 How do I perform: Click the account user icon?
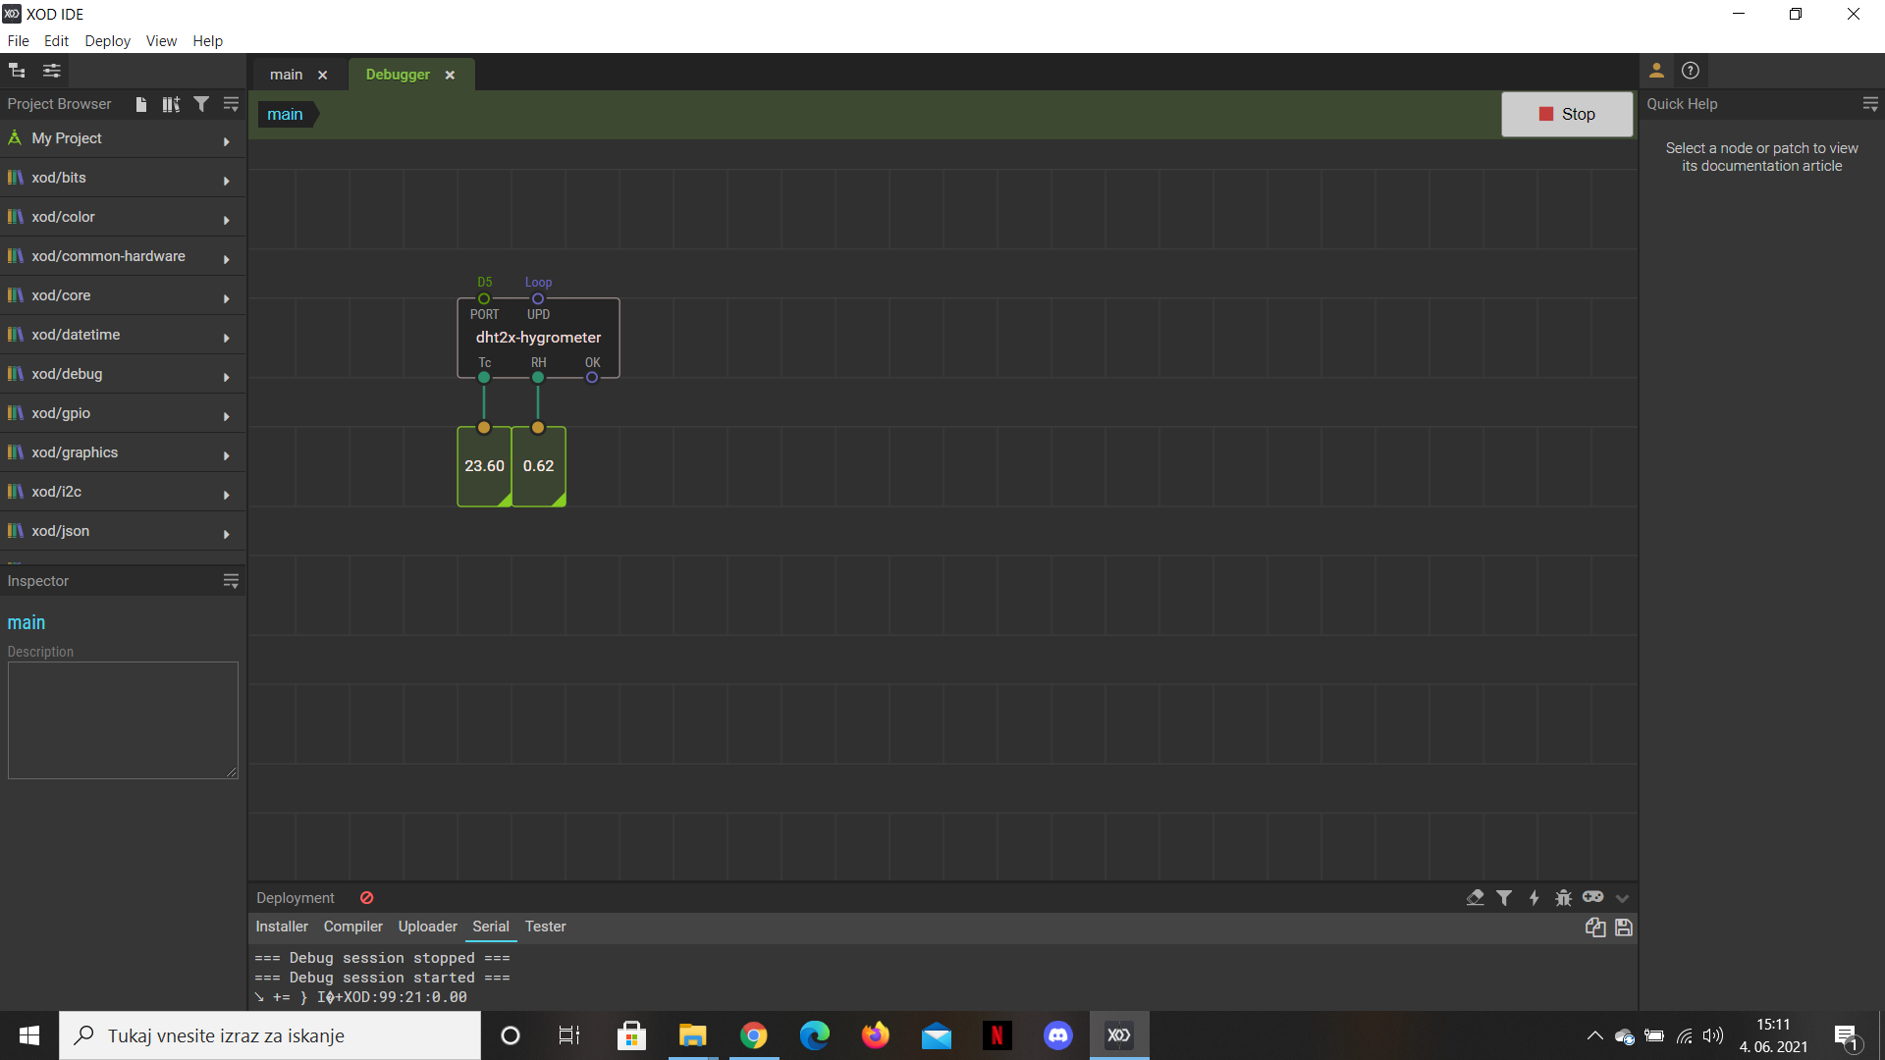pos(1656,71)
